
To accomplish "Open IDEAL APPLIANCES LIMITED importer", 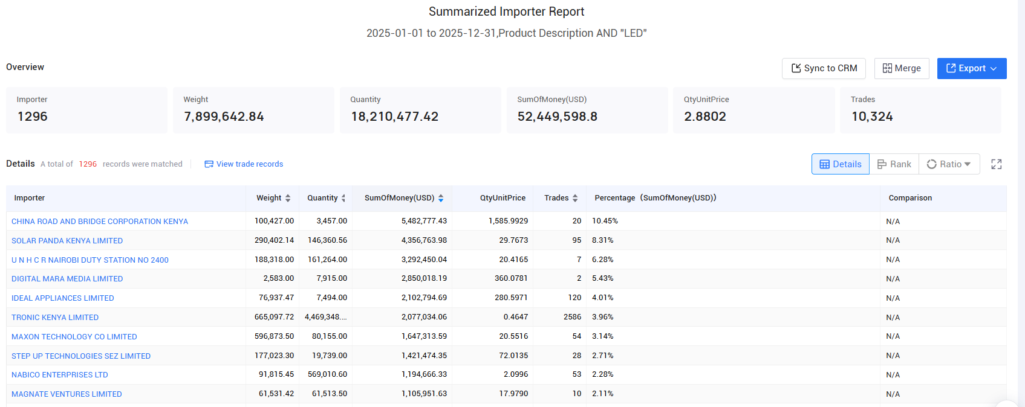I will click(63, 298).
